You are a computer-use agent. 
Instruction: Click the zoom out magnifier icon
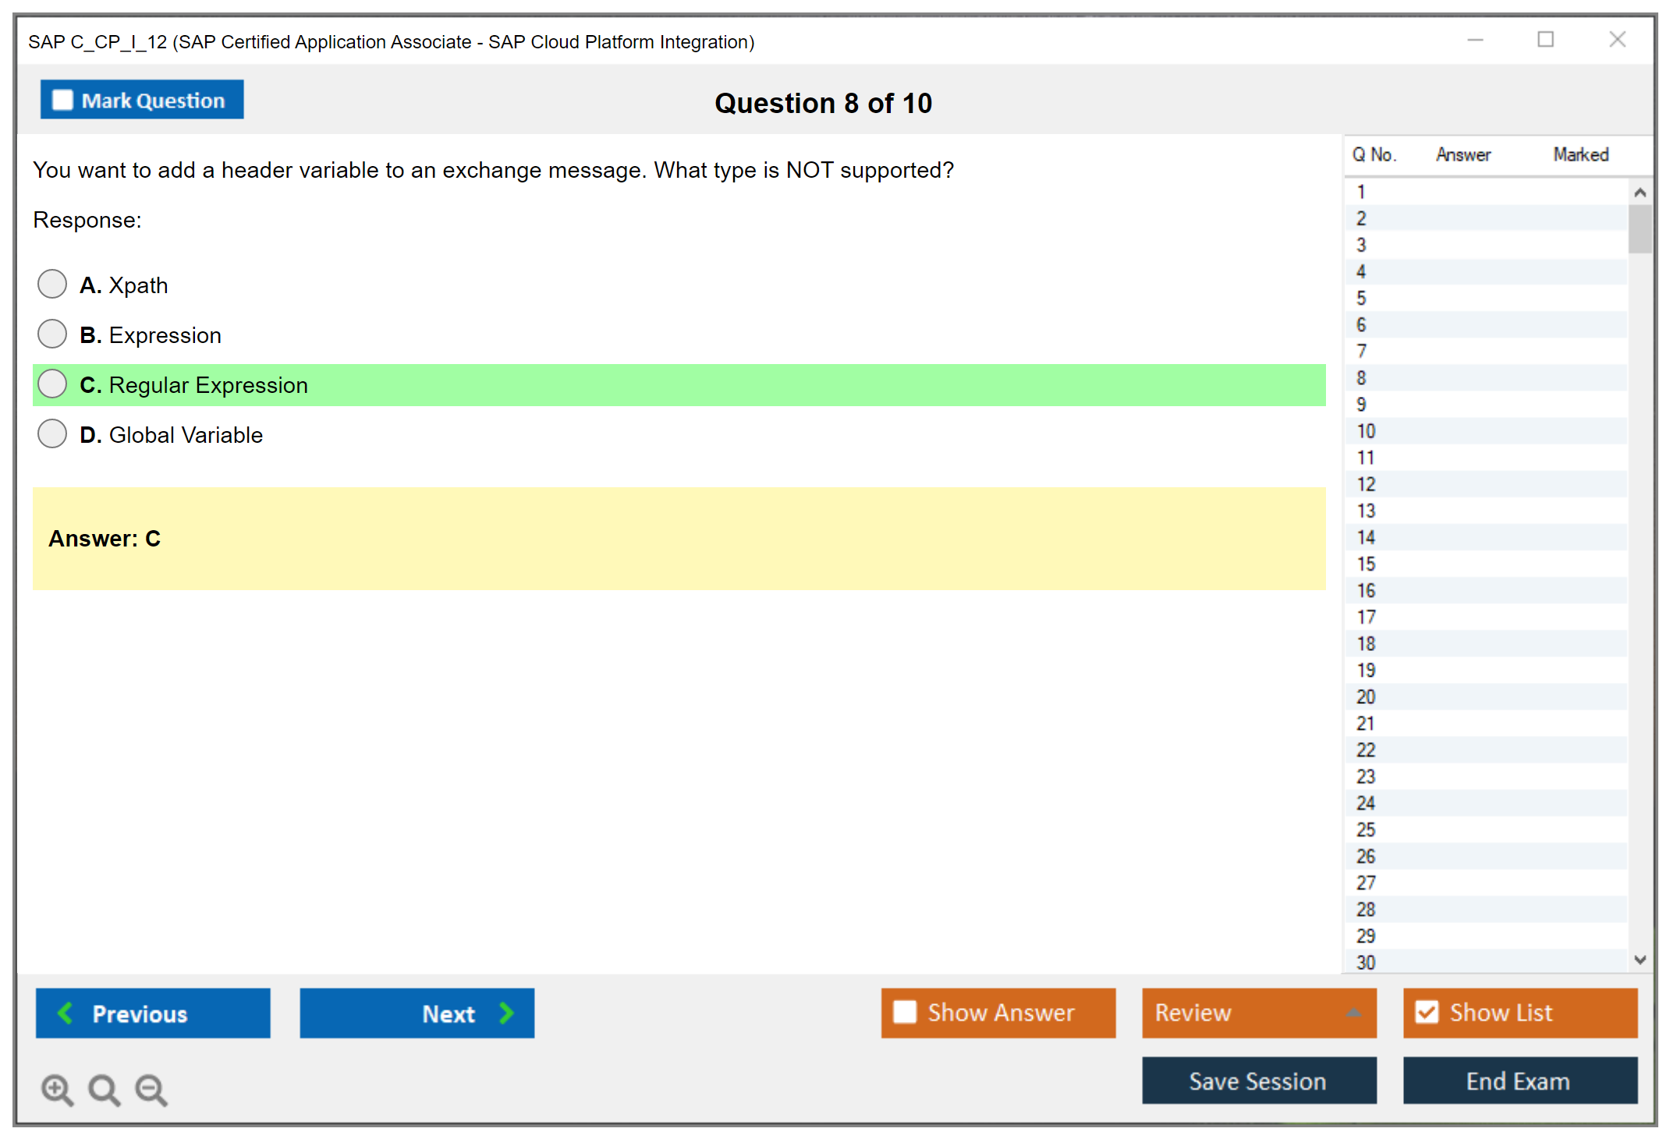[151, 1089]
